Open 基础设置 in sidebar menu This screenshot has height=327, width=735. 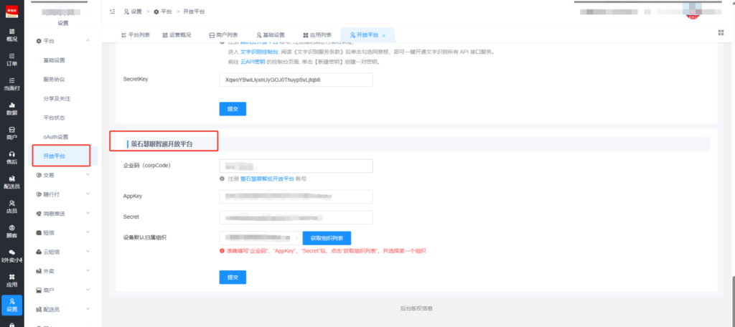[x=54, y=60]
